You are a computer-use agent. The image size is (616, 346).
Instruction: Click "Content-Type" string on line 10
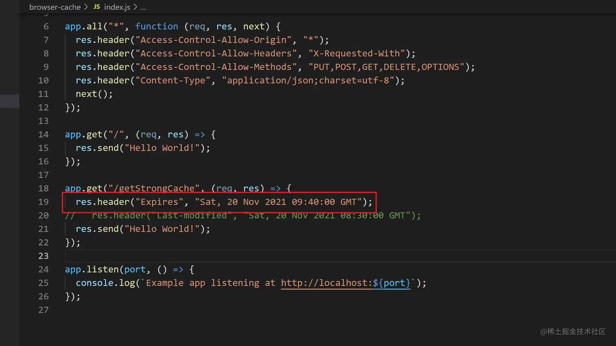tap(173, 81)
